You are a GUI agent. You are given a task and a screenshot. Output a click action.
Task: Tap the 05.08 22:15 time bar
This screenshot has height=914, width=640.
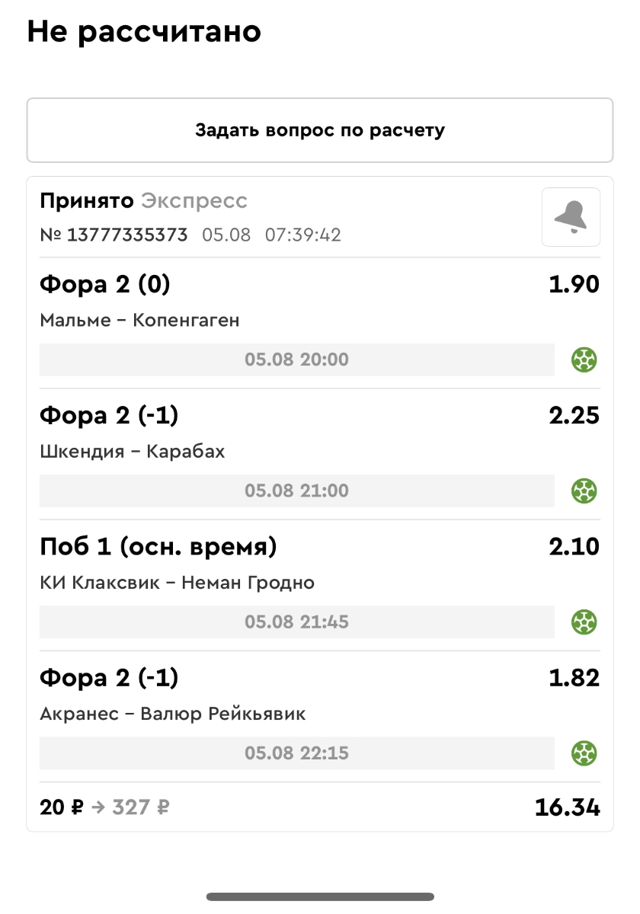coord(296,753)
